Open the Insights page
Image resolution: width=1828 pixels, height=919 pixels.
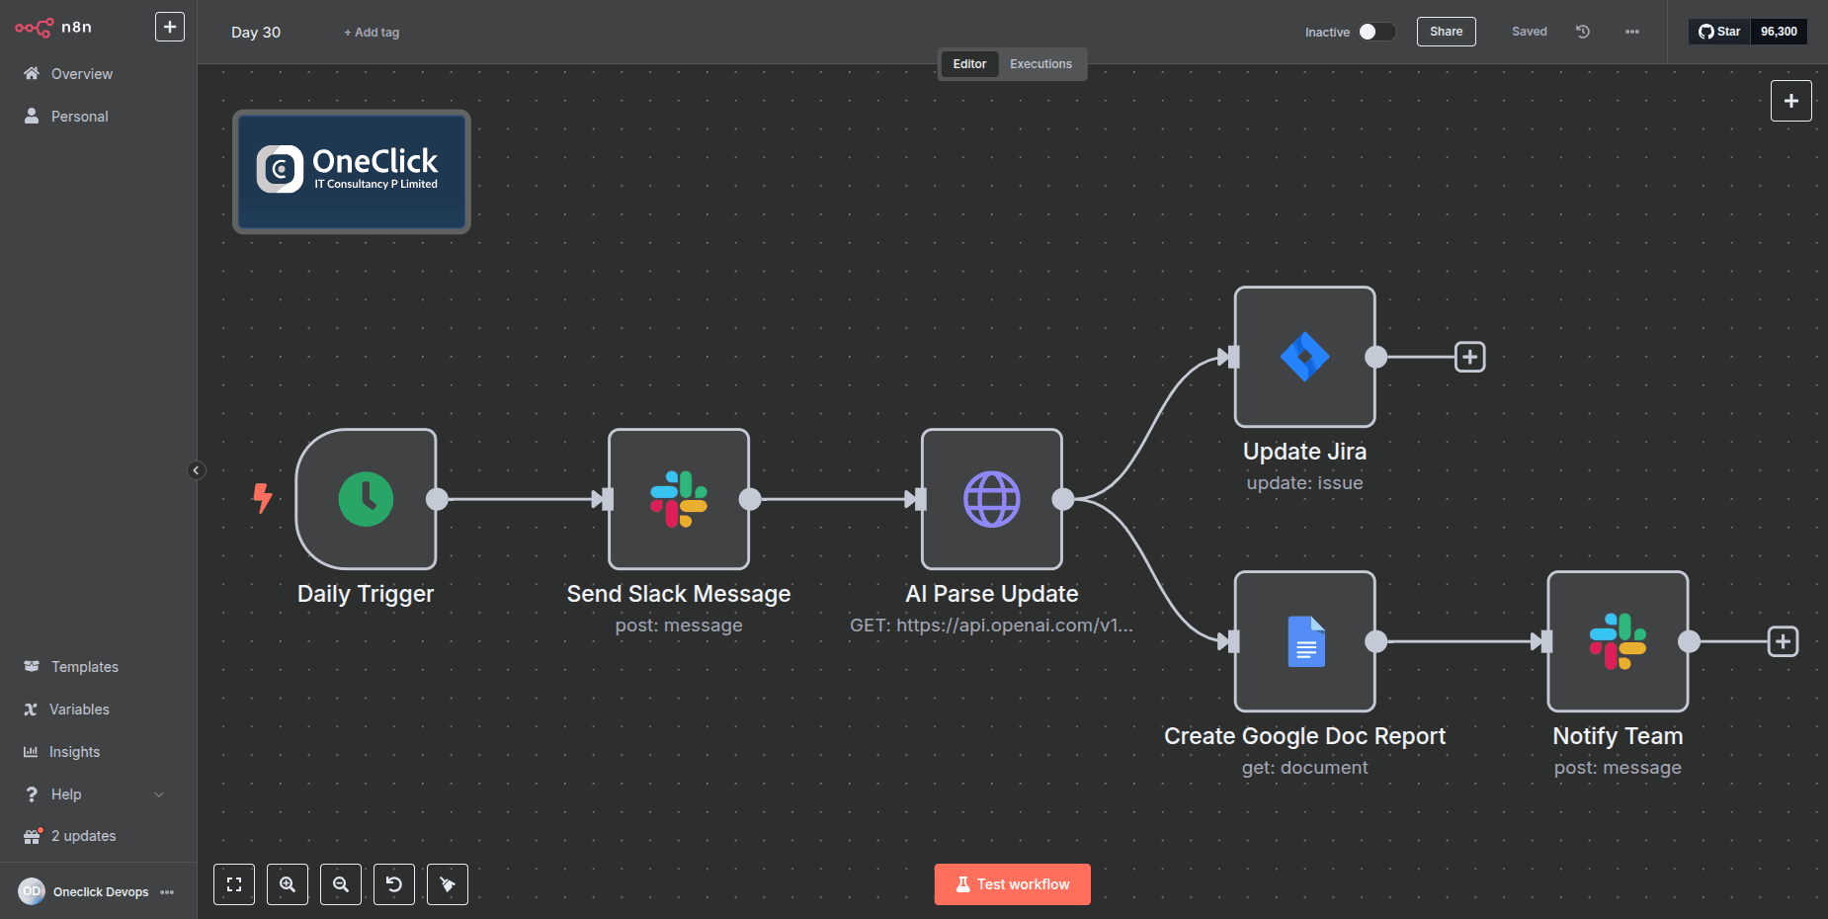click(x=75, y=752)
